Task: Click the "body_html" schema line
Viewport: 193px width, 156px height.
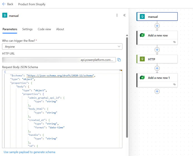Action: [x=38, y=109]
